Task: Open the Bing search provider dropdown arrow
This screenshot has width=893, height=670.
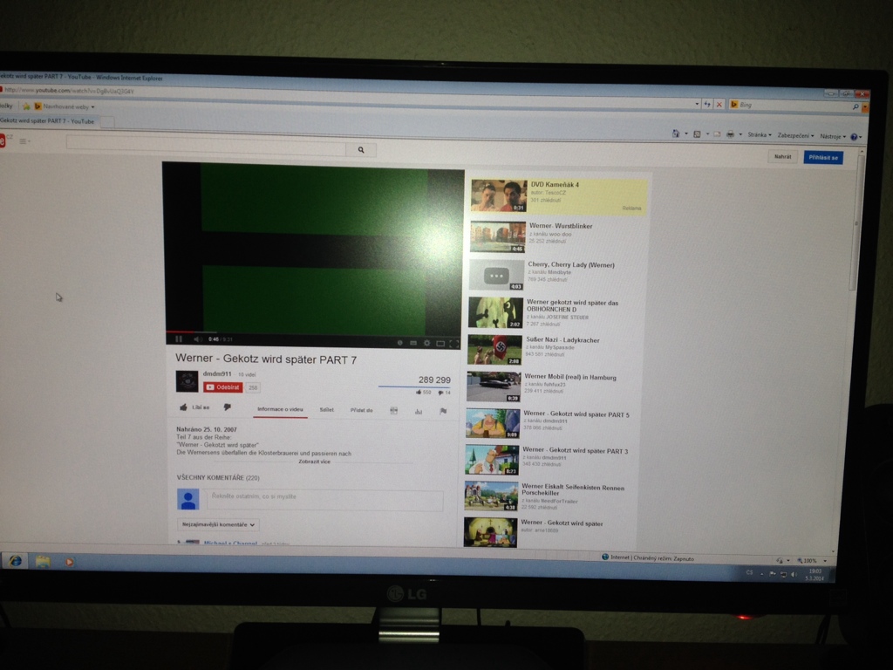Action: tap(865, 107)
